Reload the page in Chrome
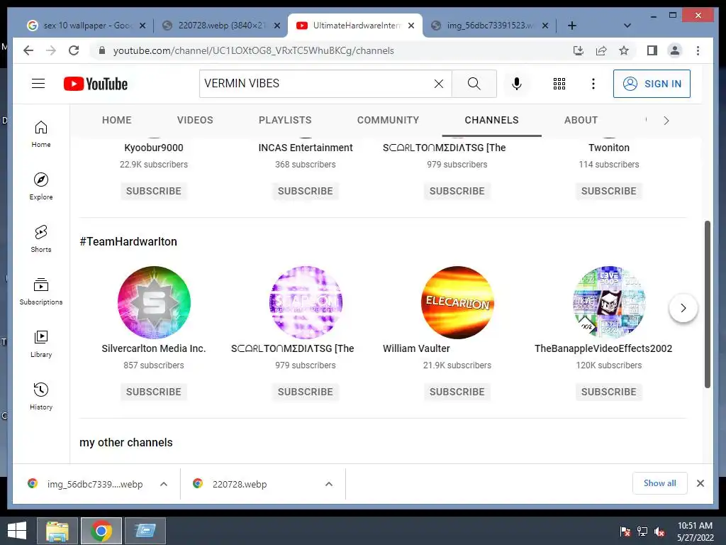The image size is (726, 545). pos(74,50)
